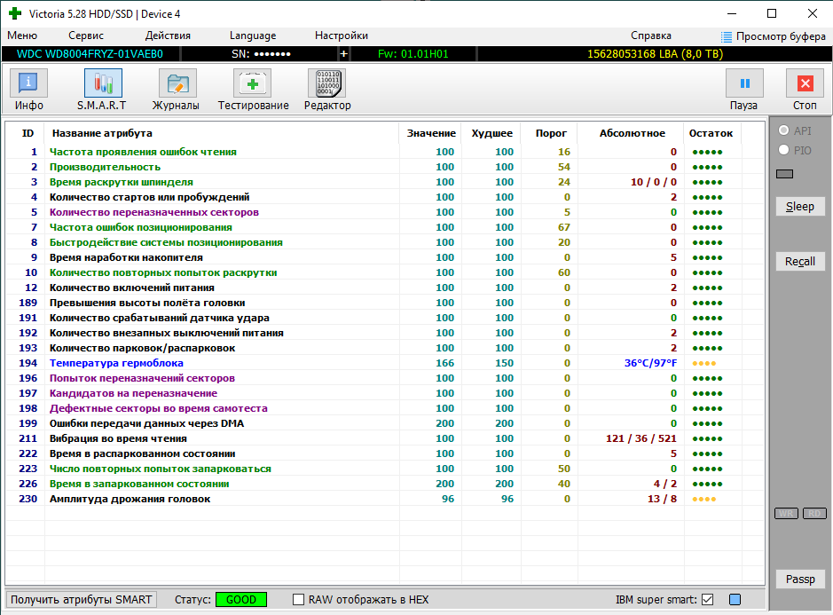Click the Sleep button
Image resolution: width=833 pixels, height=615 pixels.
799,206
